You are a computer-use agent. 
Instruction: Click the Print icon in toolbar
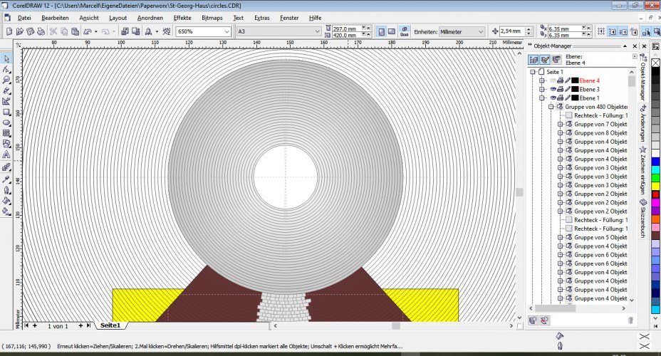coord(41,31)
